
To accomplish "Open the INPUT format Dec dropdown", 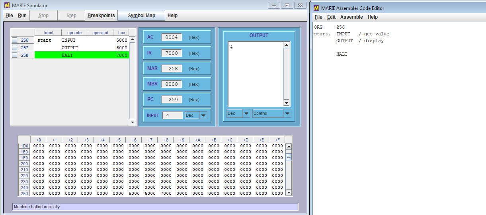I will (x=203, y=115).
